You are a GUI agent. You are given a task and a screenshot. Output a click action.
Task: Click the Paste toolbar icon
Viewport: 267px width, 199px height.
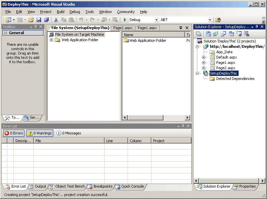click(72, 20)
